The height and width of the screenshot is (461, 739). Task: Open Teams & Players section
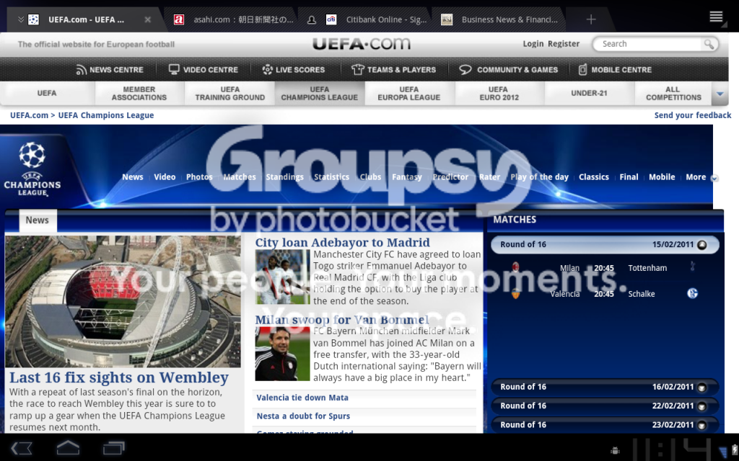coord(393,70)
